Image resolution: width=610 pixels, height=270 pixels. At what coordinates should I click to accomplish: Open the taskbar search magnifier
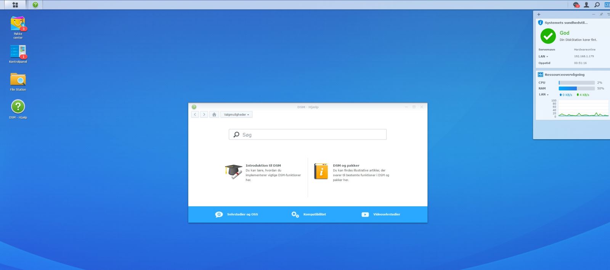click(x=597, y=5)
